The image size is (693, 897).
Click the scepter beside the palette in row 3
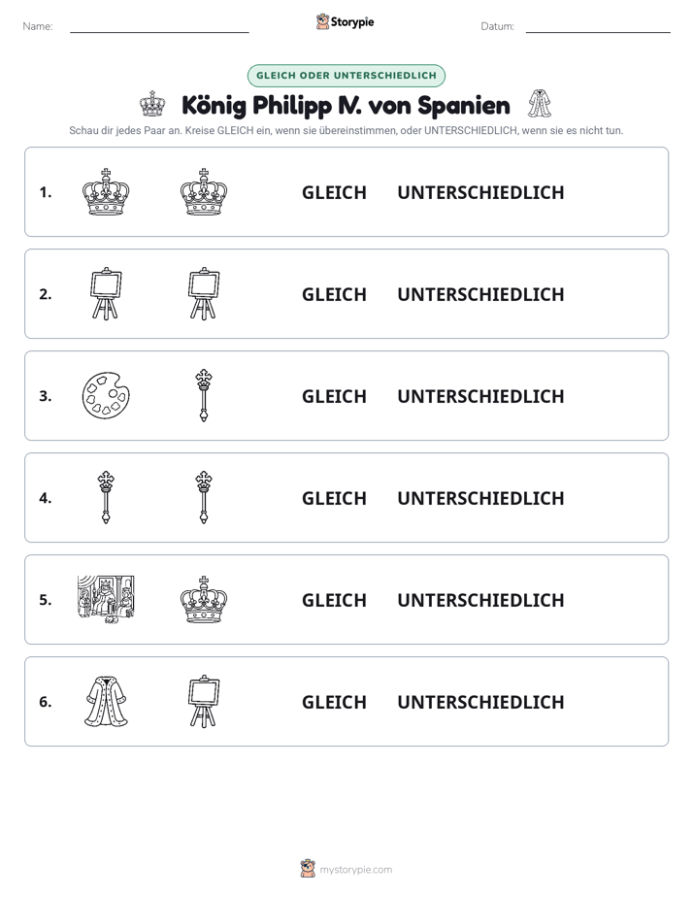tap(204, 395)
